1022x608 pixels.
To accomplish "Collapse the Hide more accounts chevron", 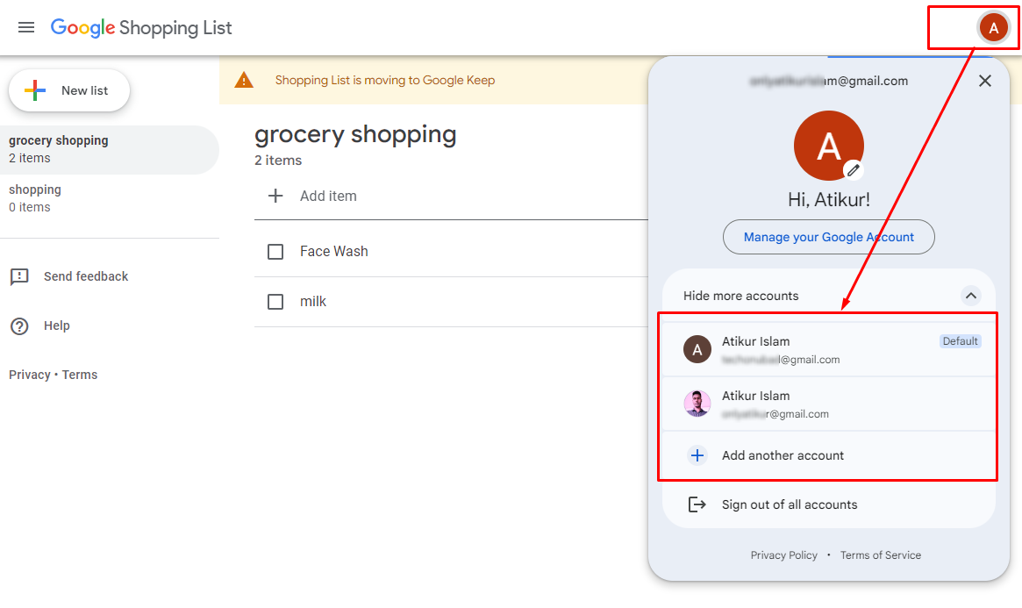I will tap(971, 296).
